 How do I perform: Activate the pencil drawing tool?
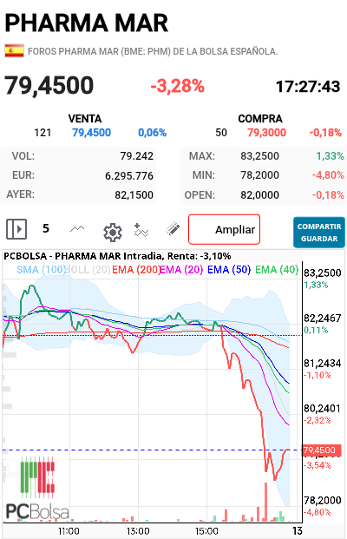(x=173, y=228)
